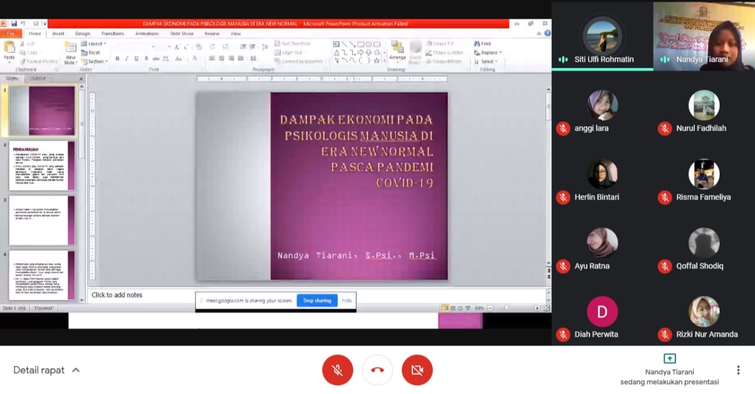This screenshot has height=394, width=755.
Task: Open the Select dropdown in Editing group
Action: pyautogui.click(x=488, y=61)
